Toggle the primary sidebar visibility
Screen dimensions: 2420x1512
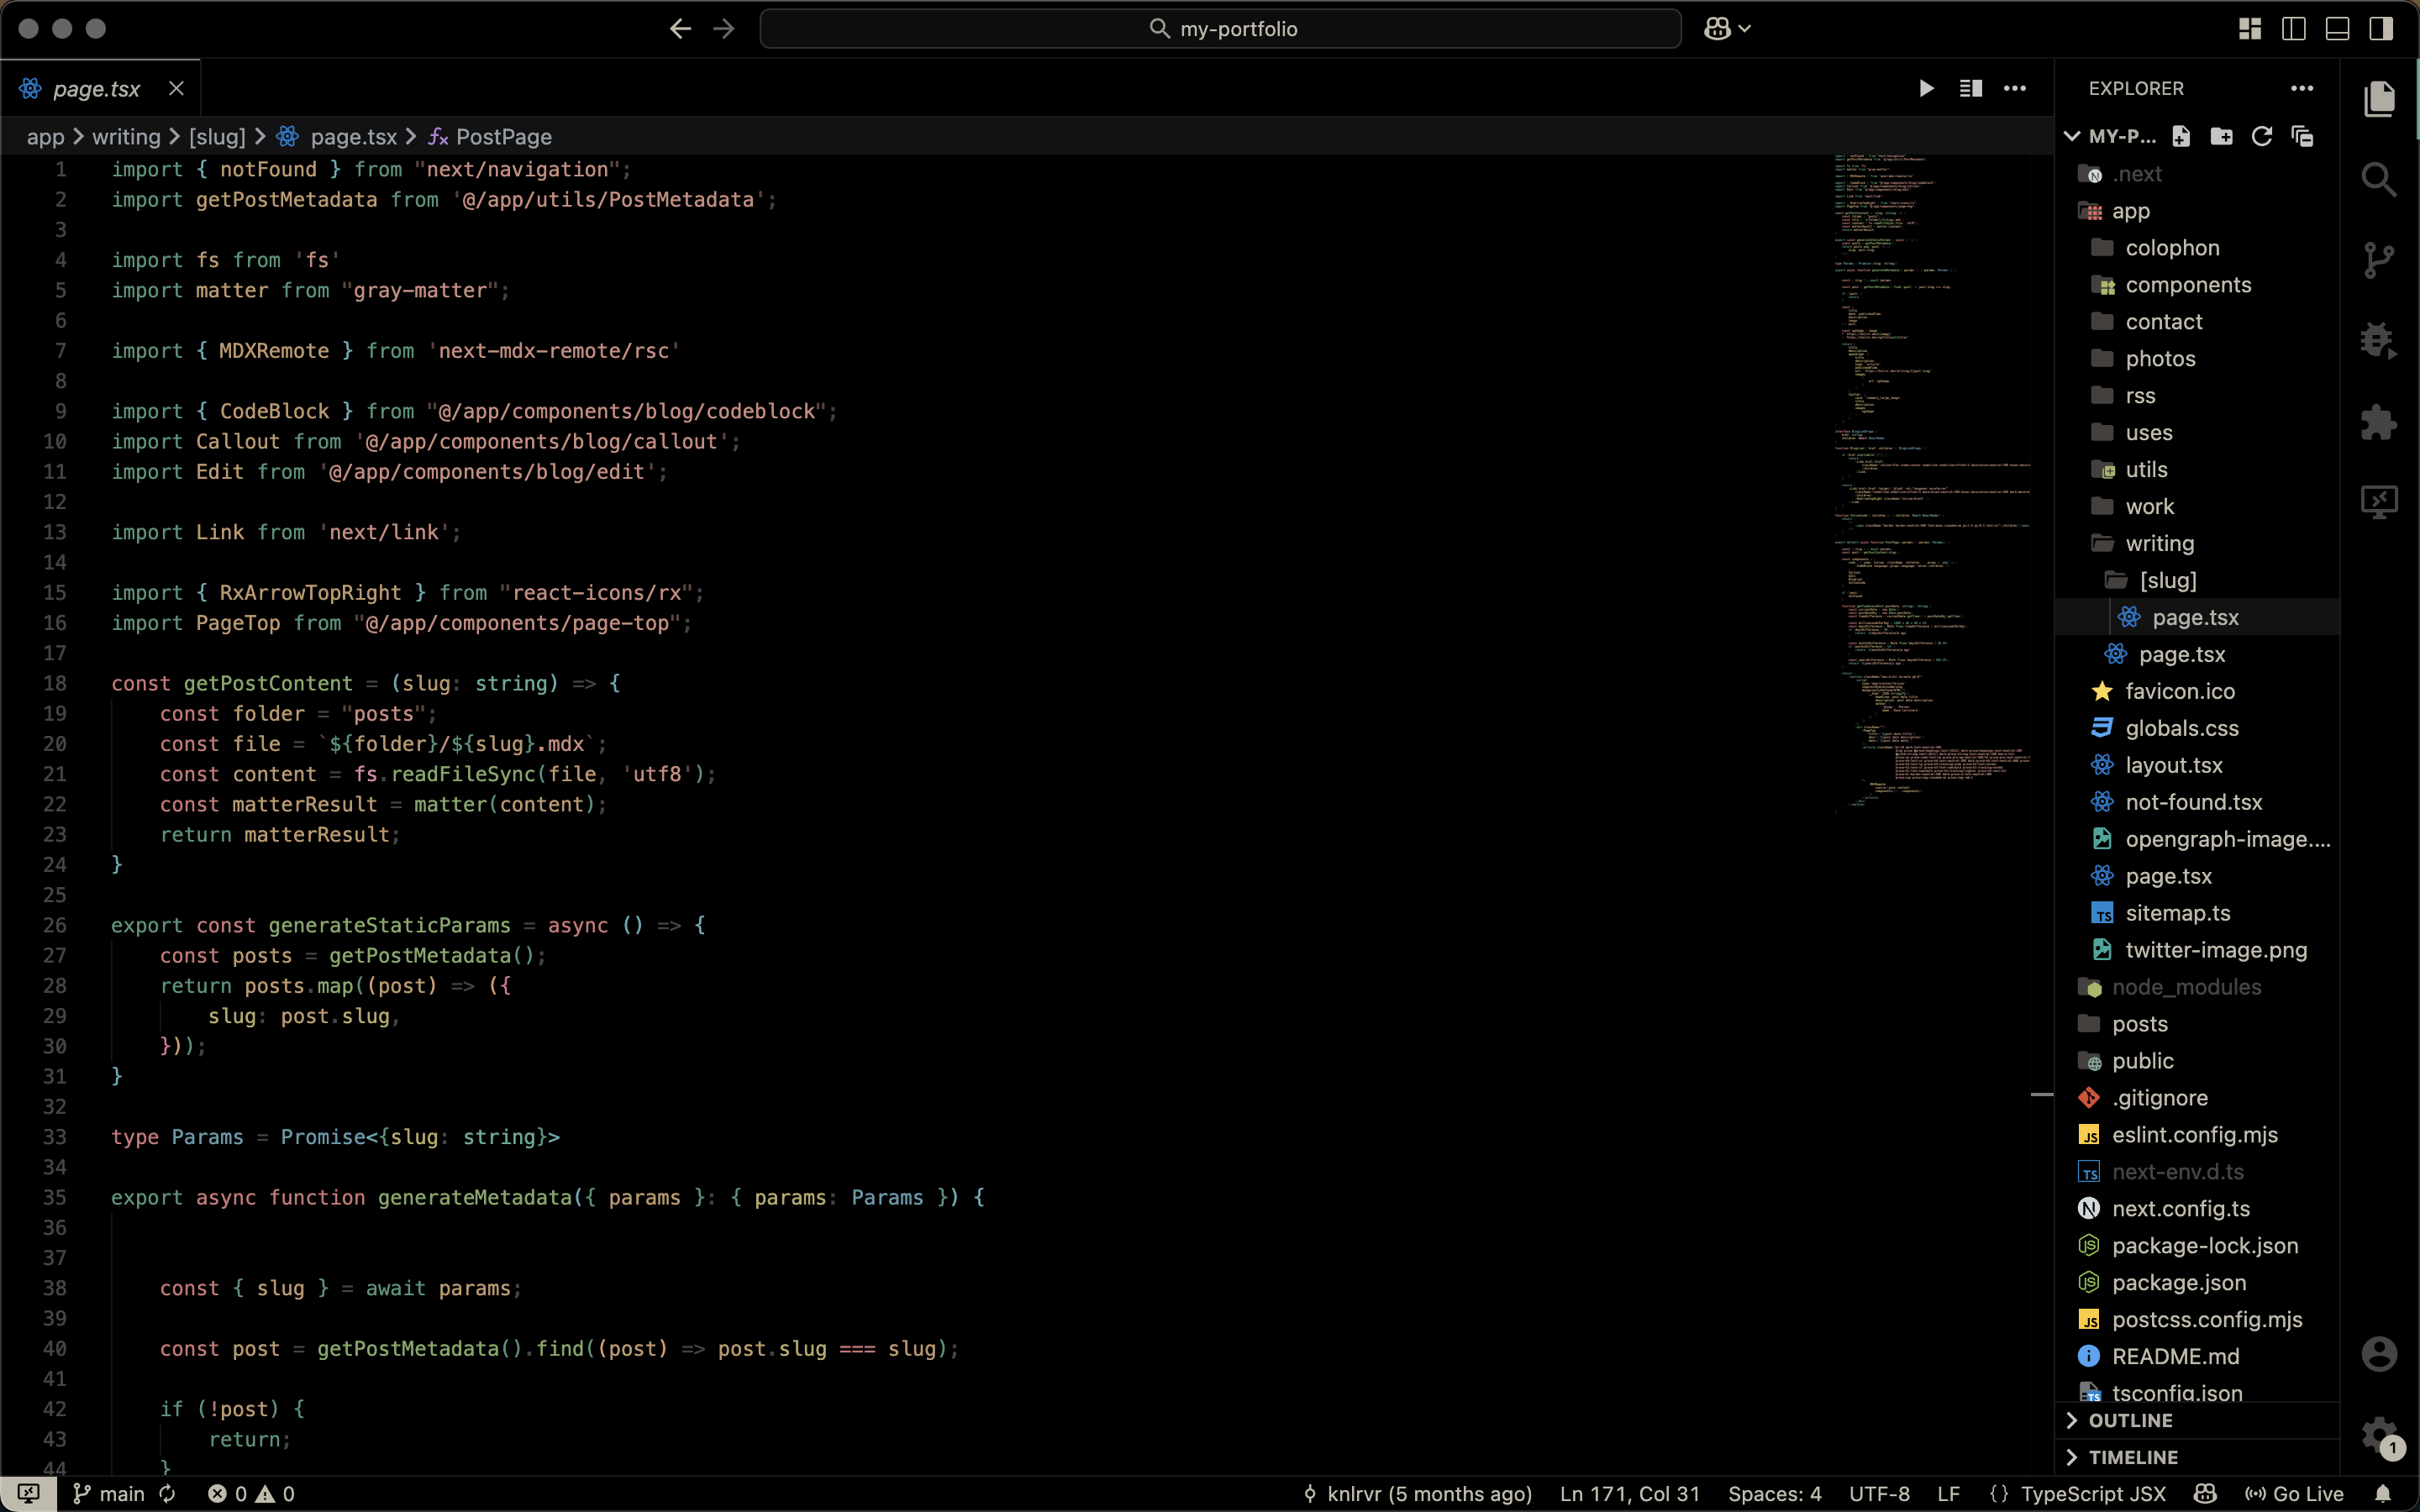pos(2293,29)
